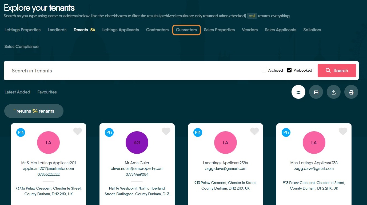Open the Guarantors tab

tap(186, 30)
